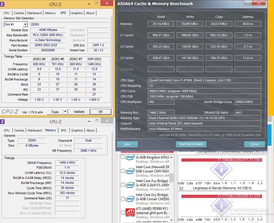Click L2 Cache Write value 158.95 GB/s
The width and height of the screenshot is (274, 223).
(x=190, y=47)
